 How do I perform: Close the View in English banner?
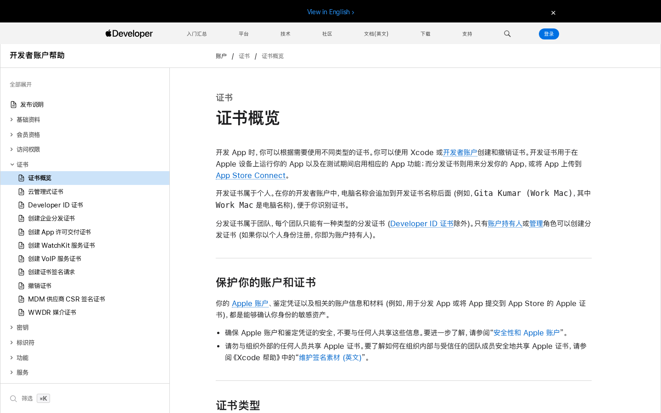[553, 13]
